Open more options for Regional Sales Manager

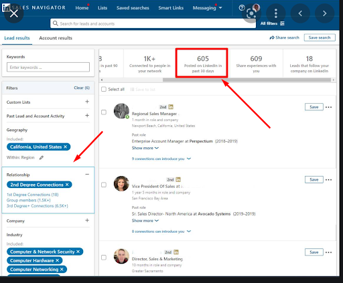328,107
